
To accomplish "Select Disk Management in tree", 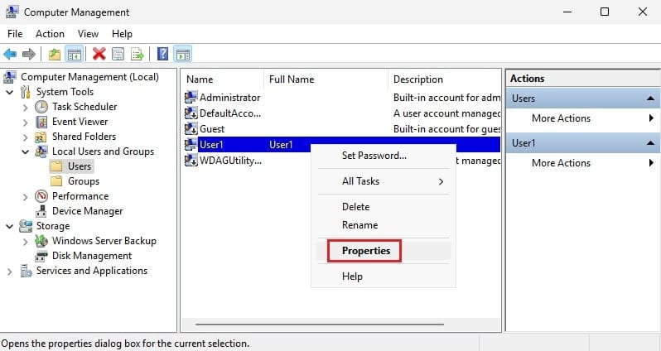I will pyautogui.click(x=92, y=256).
